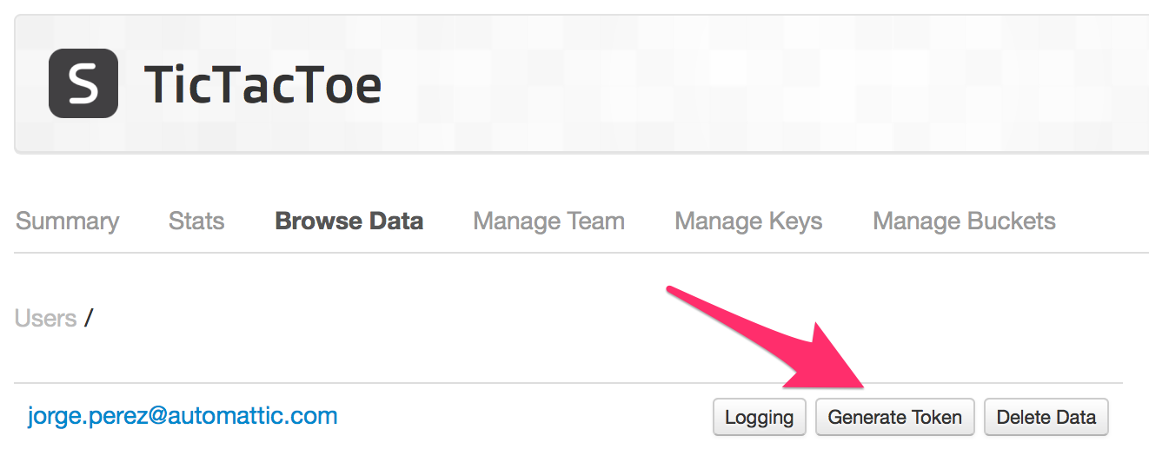This screenshot has height=469, width=1149.
Task: Open the Manage Keys tab
Action: point(748,221)
